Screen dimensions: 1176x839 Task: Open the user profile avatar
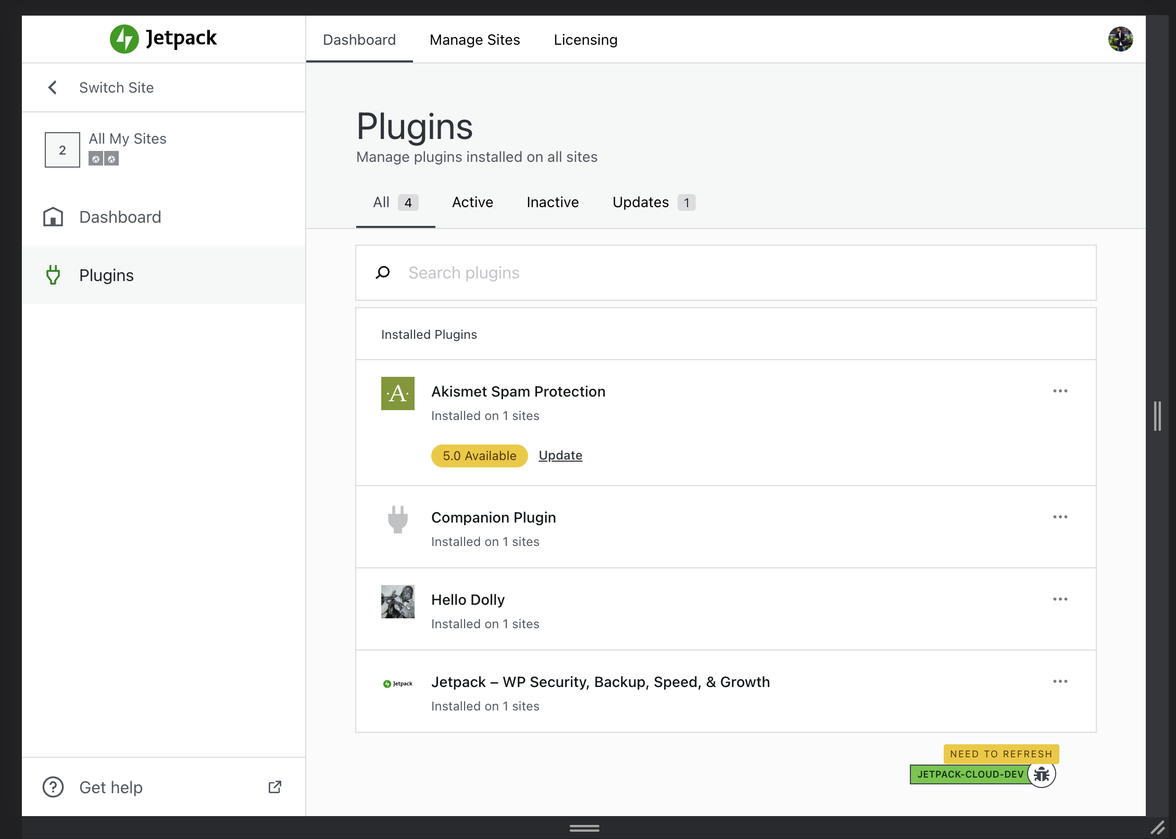point(1120,40)
